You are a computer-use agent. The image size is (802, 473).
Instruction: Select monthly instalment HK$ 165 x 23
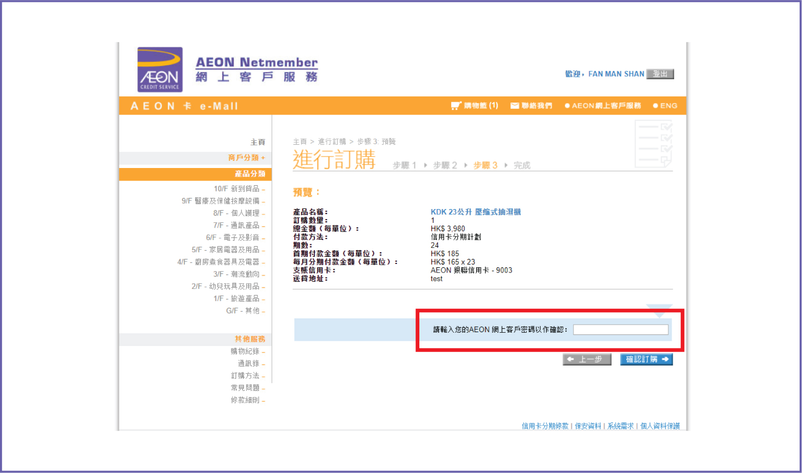(x=453, y=262)
